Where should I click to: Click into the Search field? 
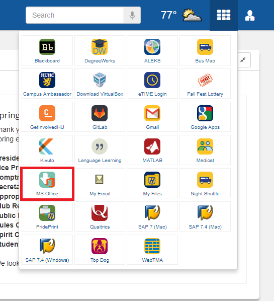tap(75, 15)
